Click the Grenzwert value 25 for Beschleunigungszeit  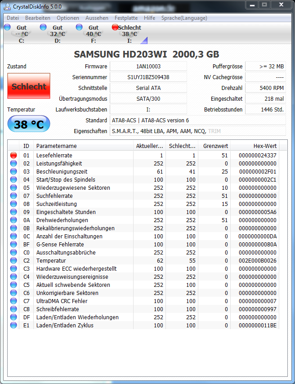pyautogui.click(x=225, y=171)
